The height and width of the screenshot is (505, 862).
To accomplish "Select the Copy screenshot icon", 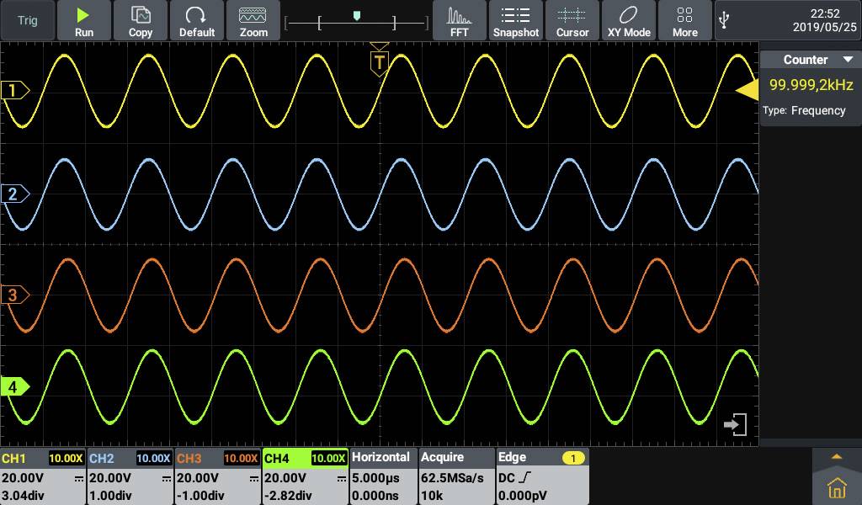I will tap(140, 20).
